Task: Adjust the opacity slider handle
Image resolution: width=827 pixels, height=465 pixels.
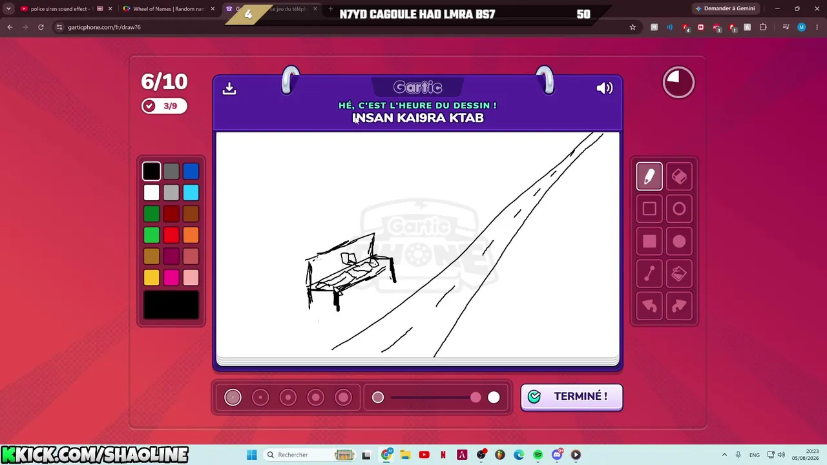Action: point(476,397)
